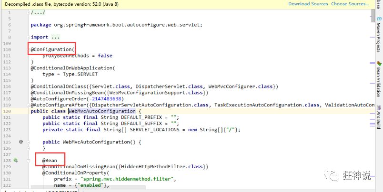Click the horizontal scrollbar at the bottom
The image size is (383, 192).
click(88, 187)
